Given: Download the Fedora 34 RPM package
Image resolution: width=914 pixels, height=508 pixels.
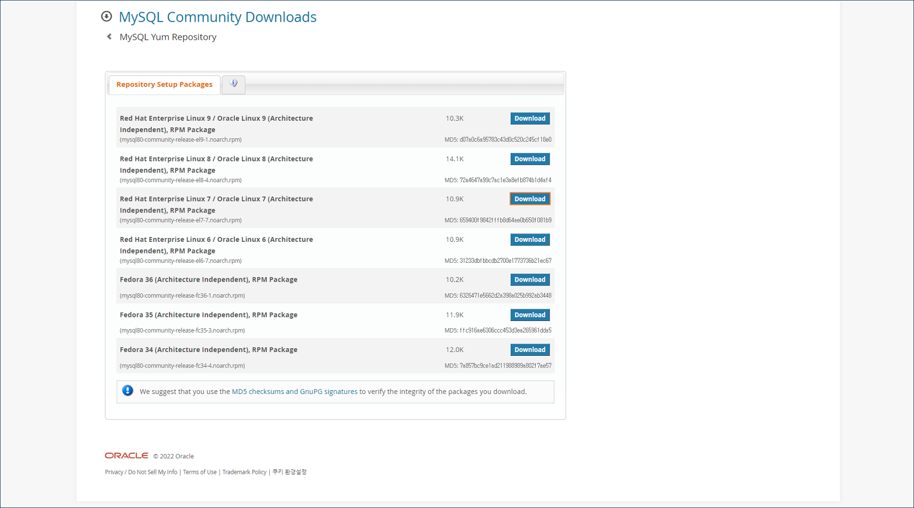Looking at the screenshot, I should [x=530, y=350].
